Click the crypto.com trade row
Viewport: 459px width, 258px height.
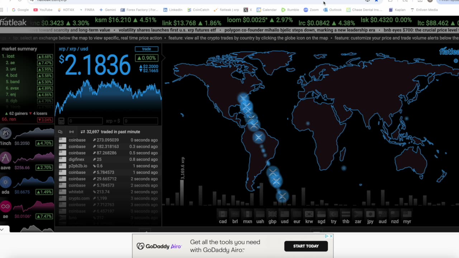click(108, 198)
